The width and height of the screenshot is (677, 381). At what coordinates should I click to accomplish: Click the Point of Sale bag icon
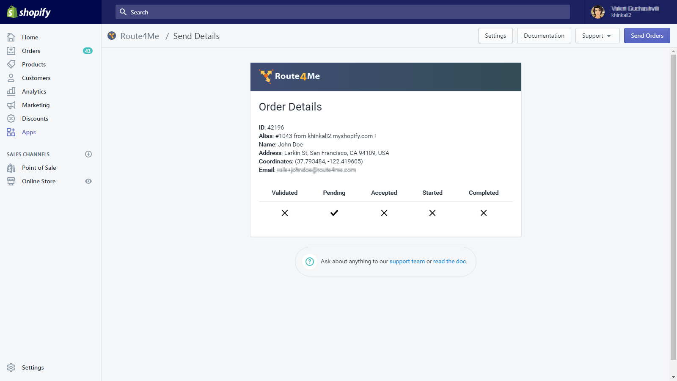pyautogui.click(x=11, y=168)
